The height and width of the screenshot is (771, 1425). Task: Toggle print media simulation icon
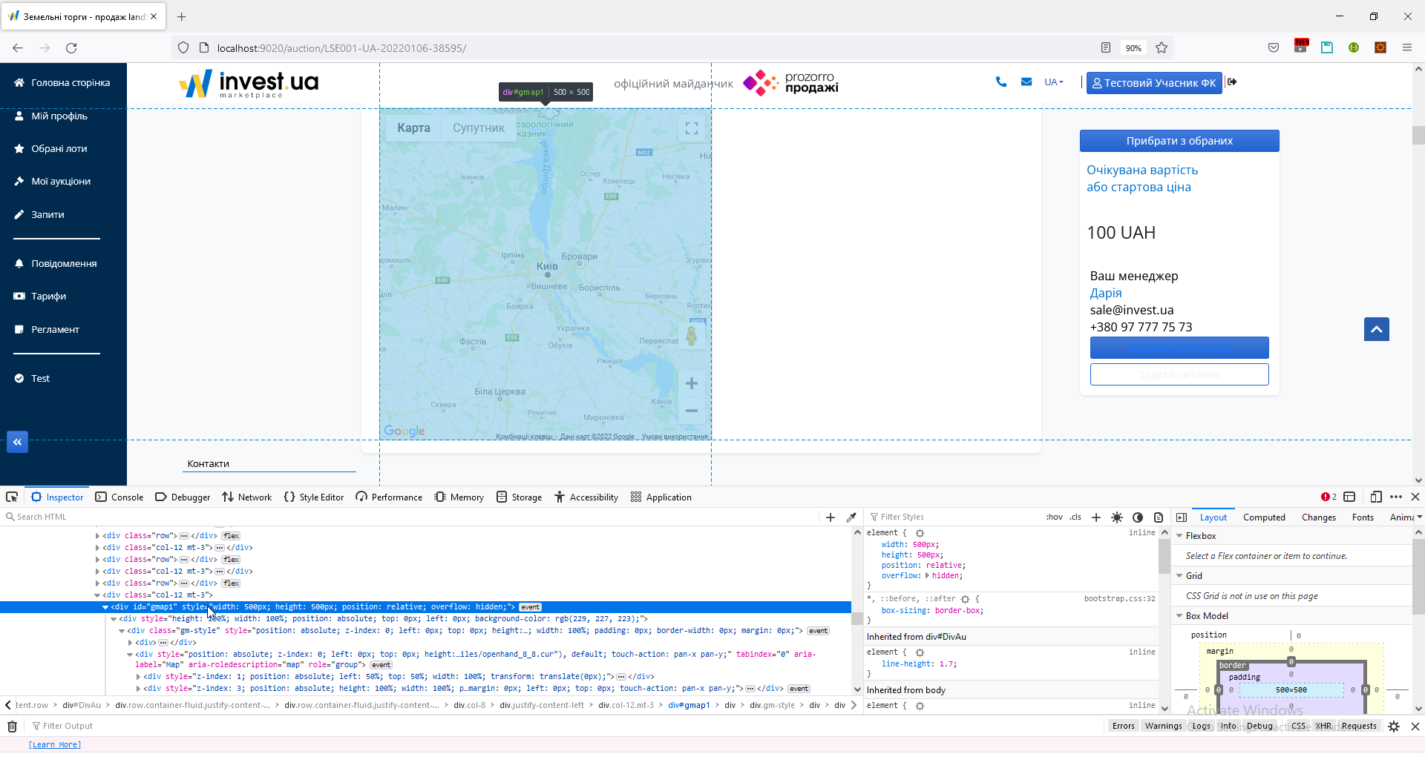point(1159,517)
